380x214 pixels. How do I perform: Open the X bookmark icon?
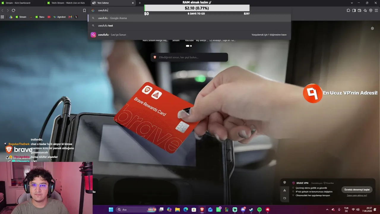(76, 17)
